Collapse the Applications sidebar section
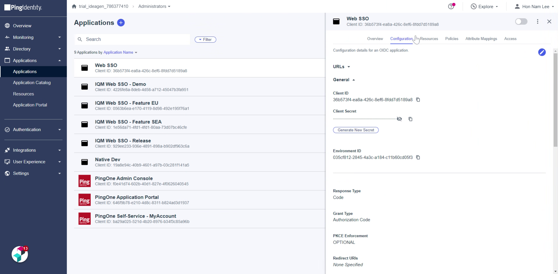The image size is (558, 274). click(33, 60)
